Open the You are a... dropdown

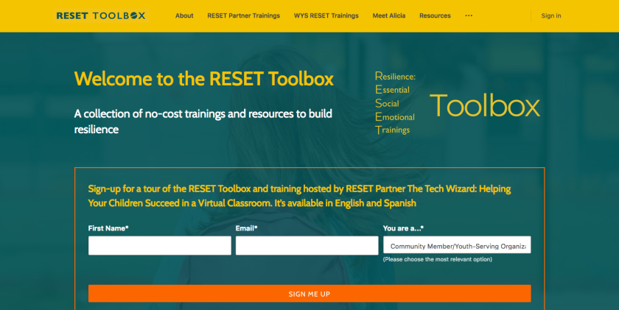[457, 245]
